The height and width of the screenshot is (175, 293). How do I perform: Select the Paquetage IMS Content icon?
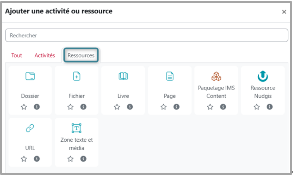[x=216, y=76]
